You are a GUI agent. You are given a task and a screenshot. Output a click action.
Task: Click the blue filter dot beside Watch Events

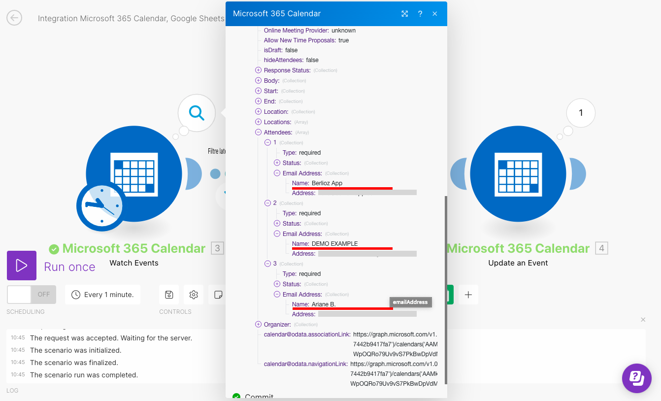215,173
